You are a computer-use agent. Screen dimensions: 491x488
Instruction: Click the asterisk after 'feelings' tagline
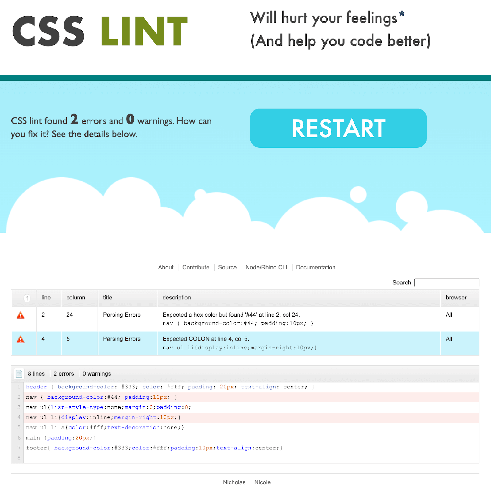pyautogui.click(x=402, y=14)
